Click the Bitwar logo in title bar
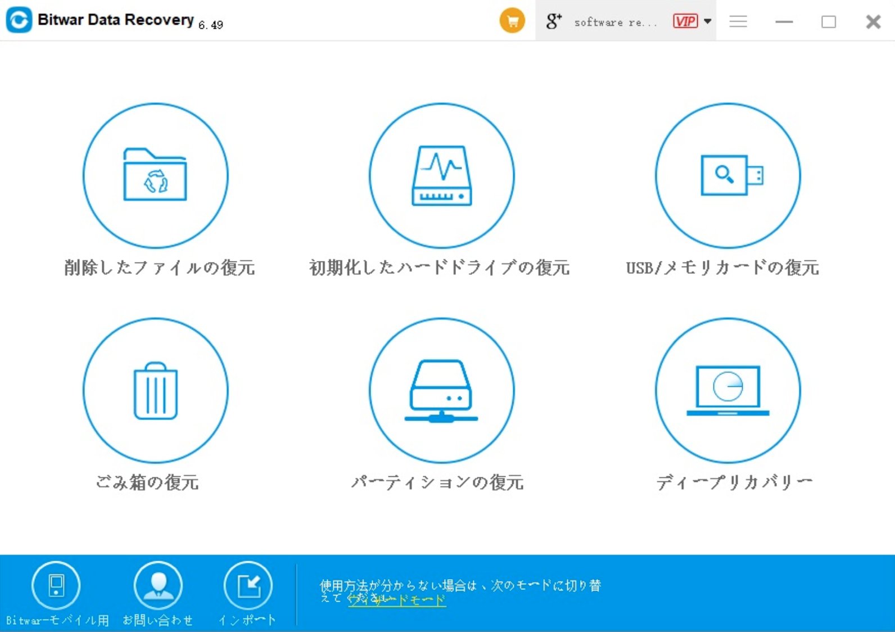This screenshot has width=895, height=632. tap(19, 20)
